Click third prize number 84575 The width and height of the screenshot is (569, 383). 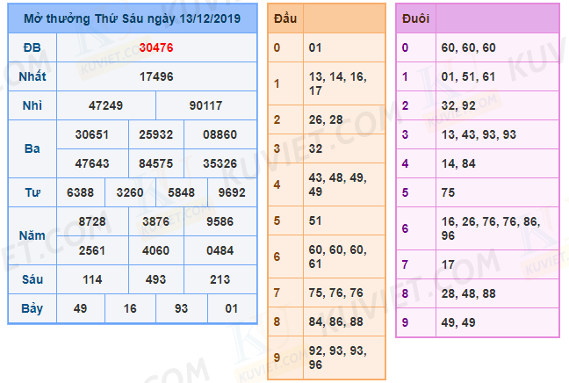point(156,163)
